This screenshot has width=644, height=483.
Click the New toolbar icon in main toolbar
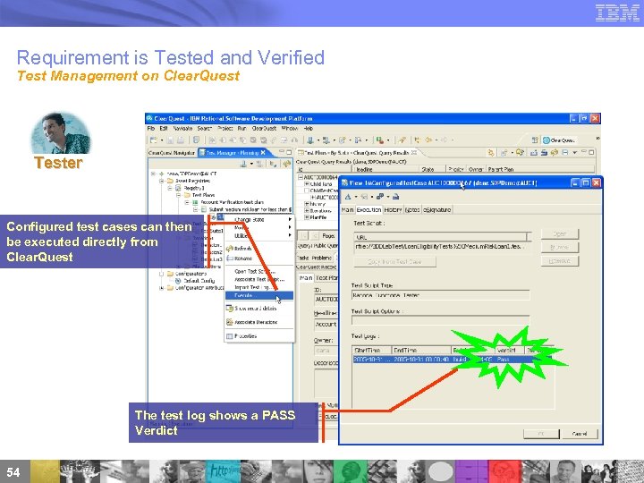click(154, 140)
